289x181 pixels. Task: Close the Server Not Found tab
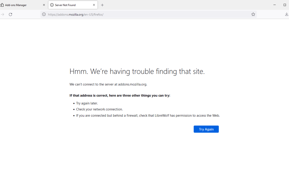coord(94,5)
